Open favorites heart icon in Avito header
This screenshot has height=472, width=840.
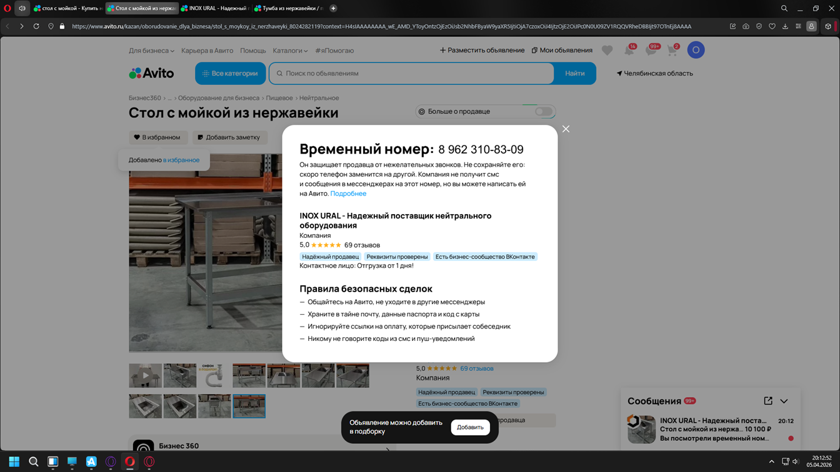pos(607,51)
